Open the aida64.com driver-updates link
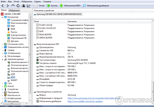 coord(85,101)
